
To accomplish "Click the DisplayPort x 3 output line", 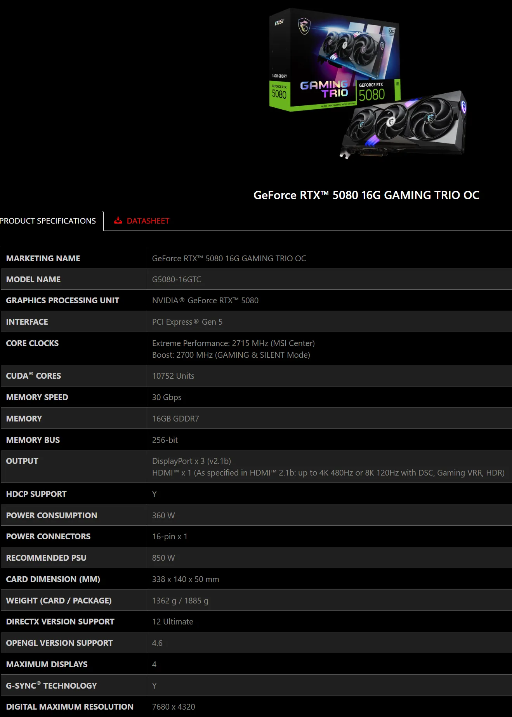I will [191, 461].
